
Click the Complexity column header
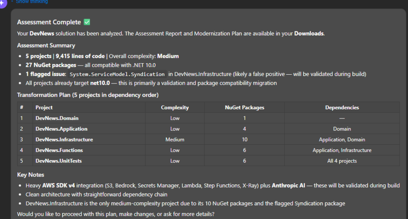pos(175,107)
